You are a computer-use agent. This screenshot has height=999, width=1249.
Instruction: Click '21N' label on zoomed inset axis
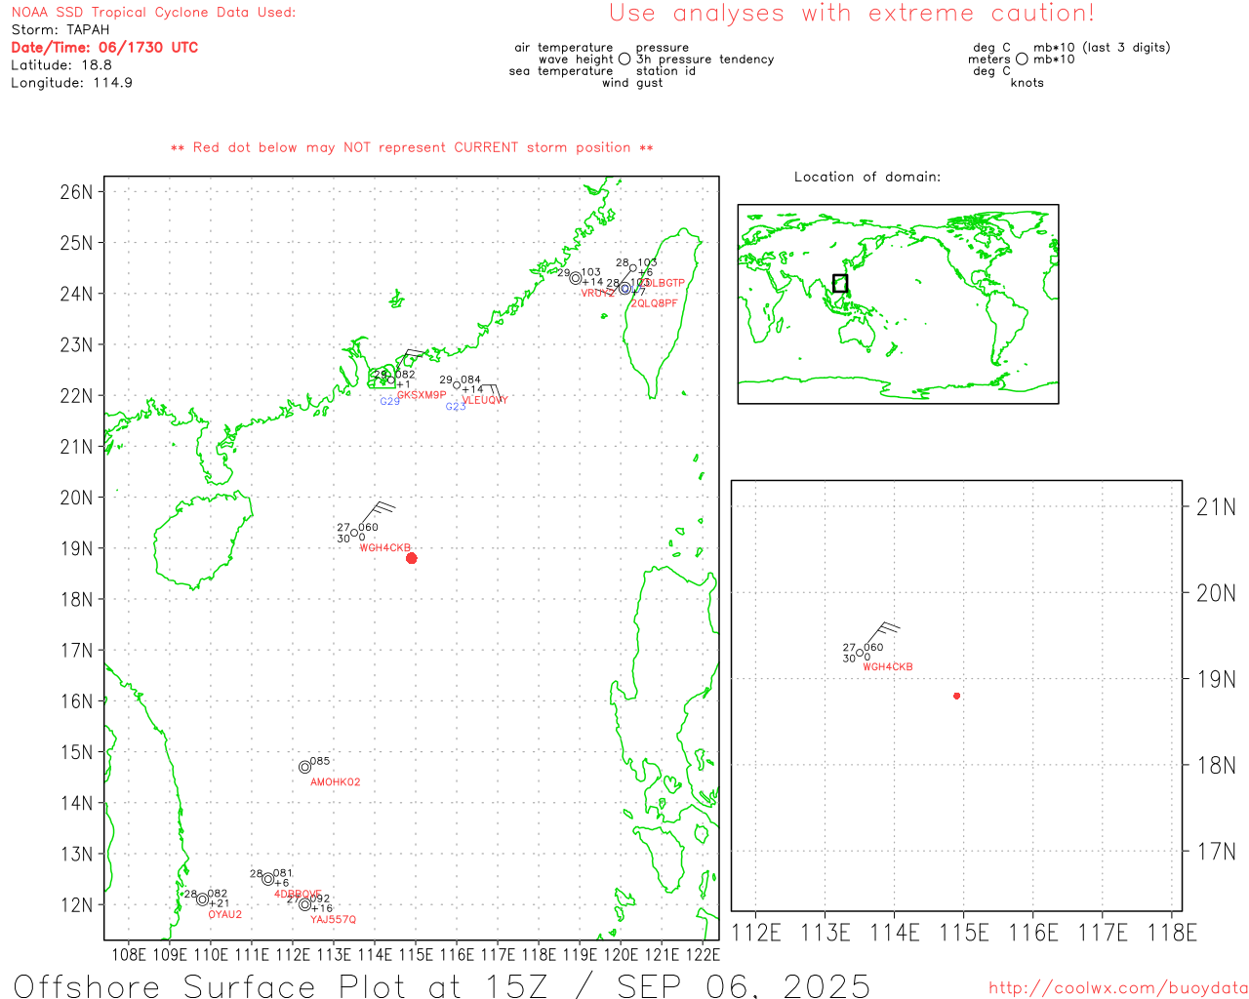[x=1216, y=506]
